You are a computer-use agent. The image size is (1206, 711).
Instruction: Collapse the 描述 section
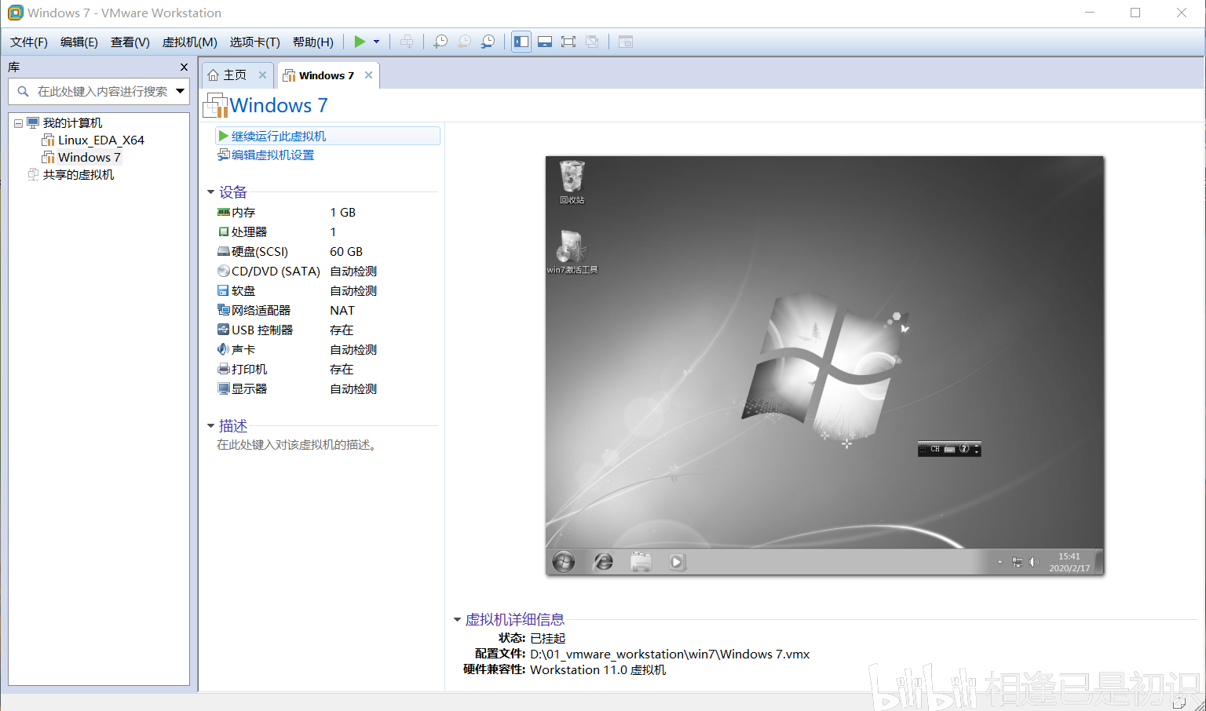click(210, 426)
